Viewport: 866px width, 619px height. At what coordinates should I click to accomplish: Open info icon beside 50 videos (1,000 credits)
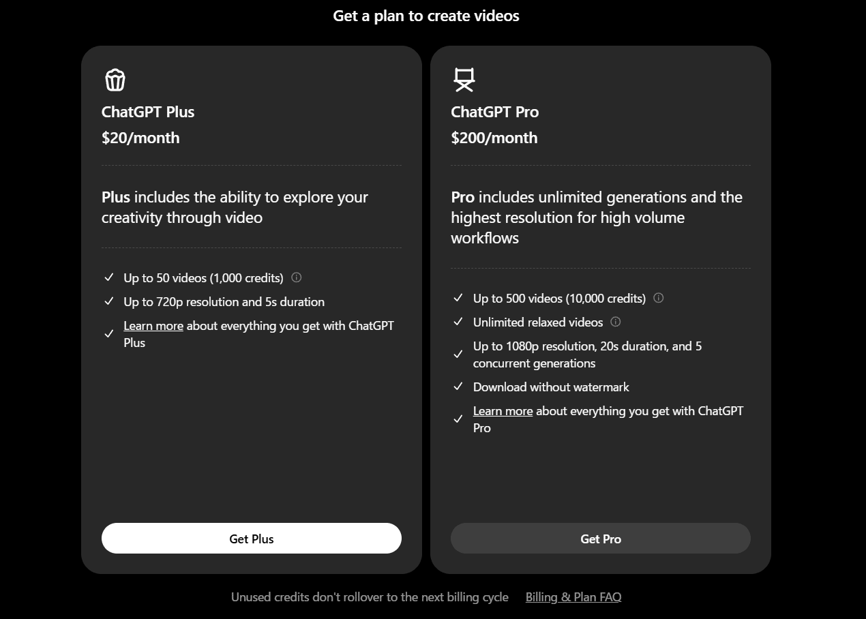pos(297,277)
